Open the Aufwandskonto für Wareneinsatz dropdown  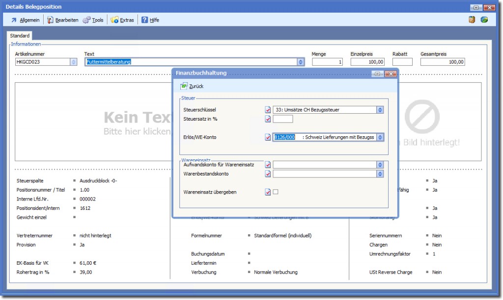click(380, 165)
